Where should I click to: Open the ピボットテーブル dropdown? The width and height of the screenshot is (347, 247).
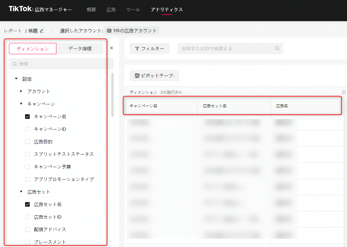coord(154,76)
